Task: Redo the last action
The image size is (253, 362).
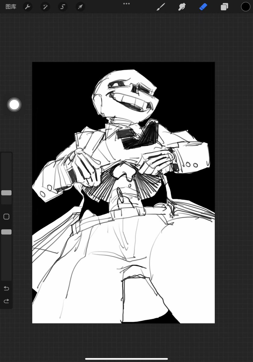Action: 6,301
